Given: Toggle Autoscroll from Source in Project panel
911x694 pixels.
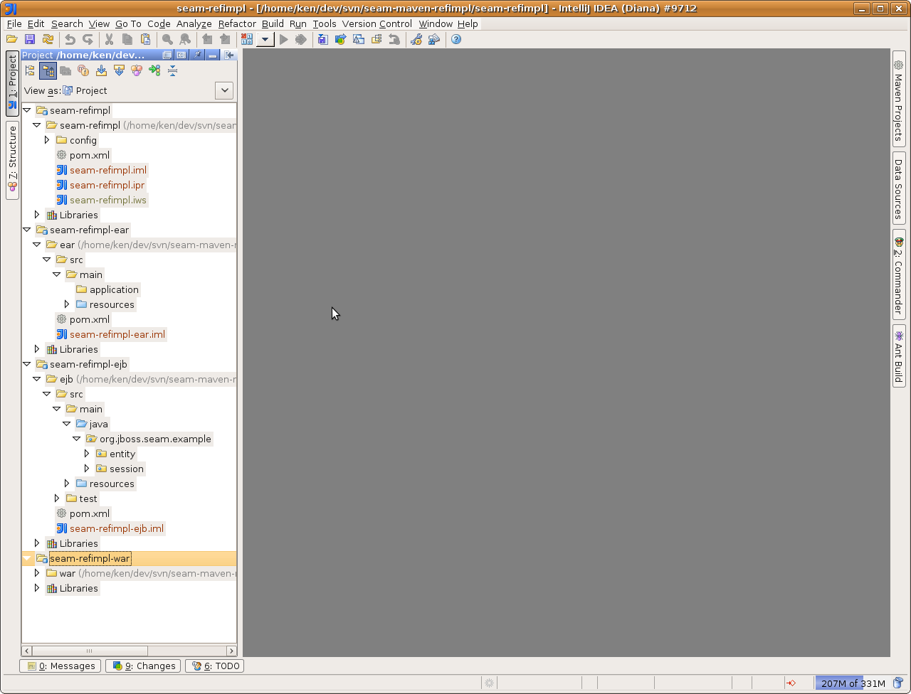Looking at the screenshot, I should (x=119, y=70).
